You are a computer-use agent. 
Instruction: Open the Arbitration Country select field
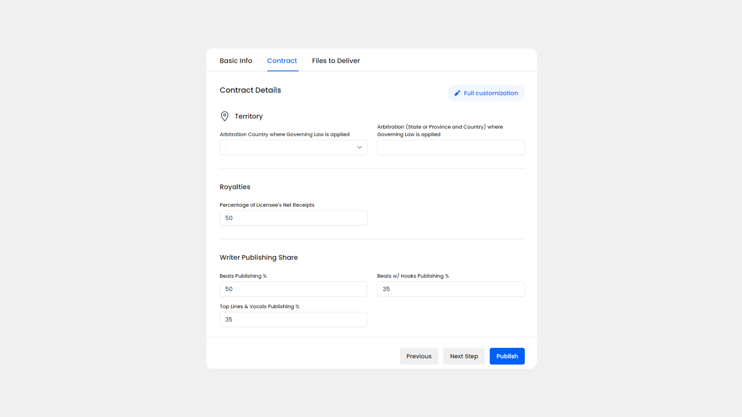(286, 147)
